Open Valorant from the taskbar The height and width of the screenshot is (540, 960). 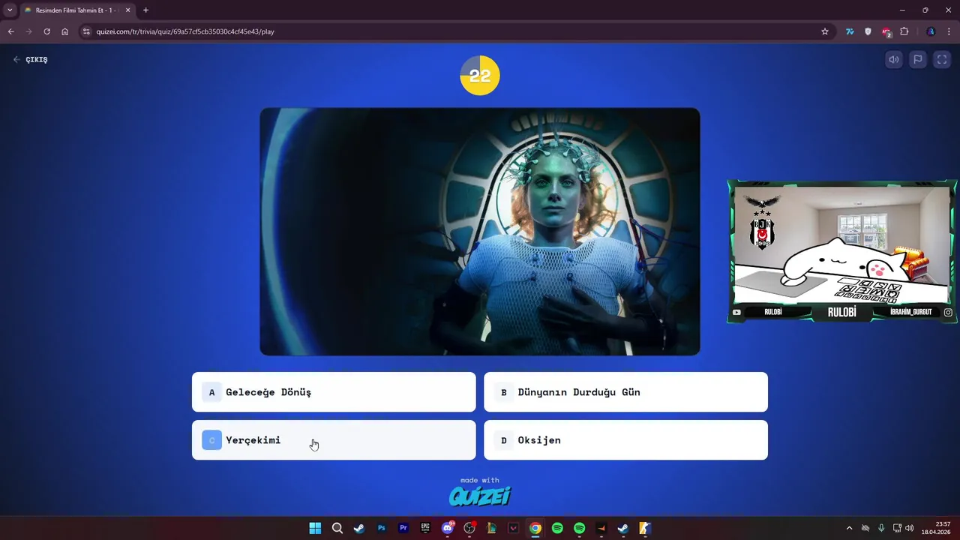[x=513, y=528]
